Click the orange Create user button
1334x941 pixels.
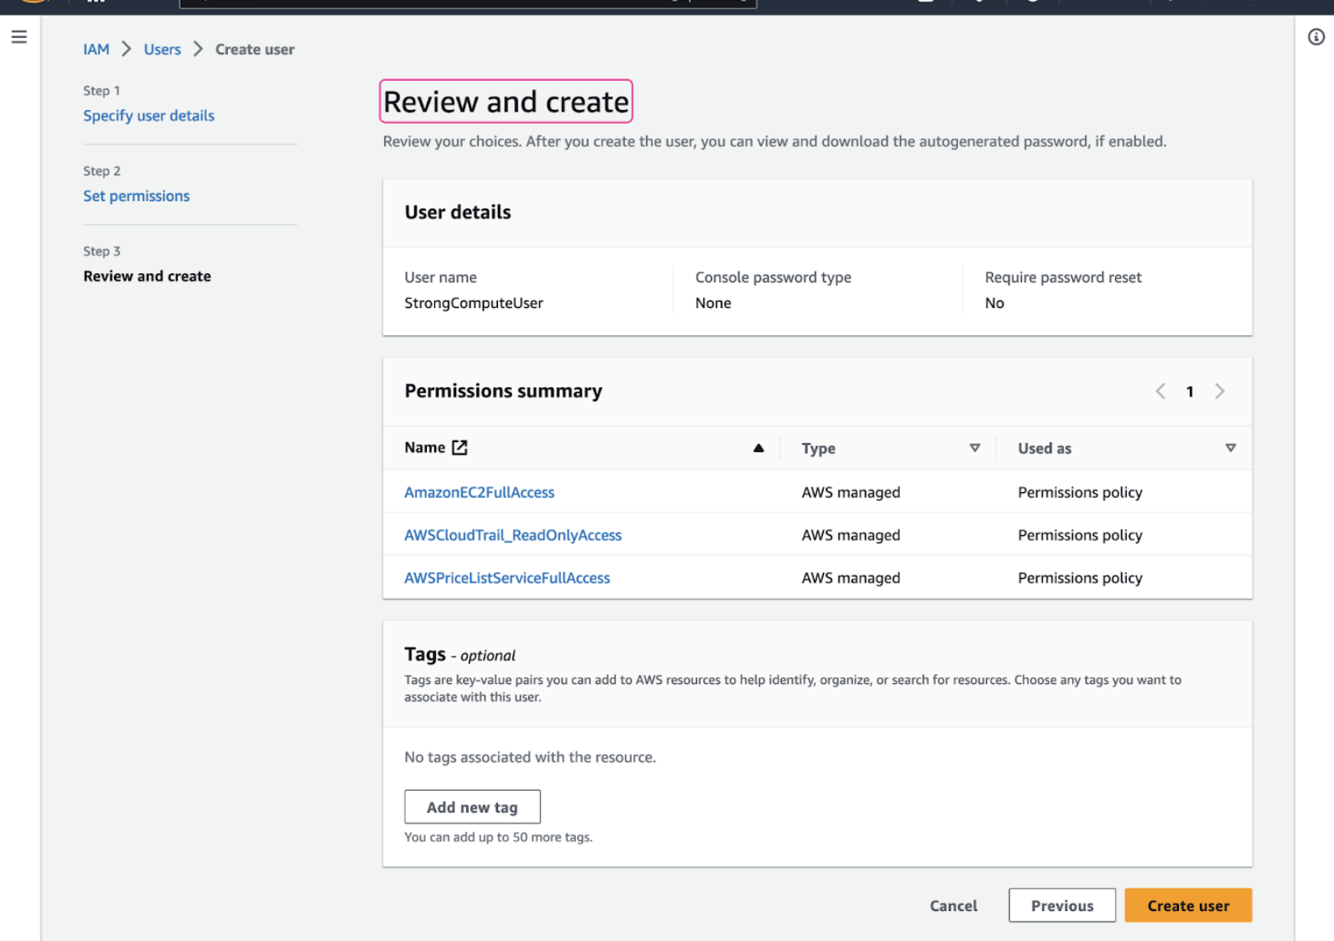(x=1188, y=905)
